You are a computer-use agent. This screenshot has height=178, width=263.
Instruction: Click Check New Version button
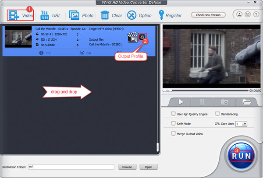208,15
